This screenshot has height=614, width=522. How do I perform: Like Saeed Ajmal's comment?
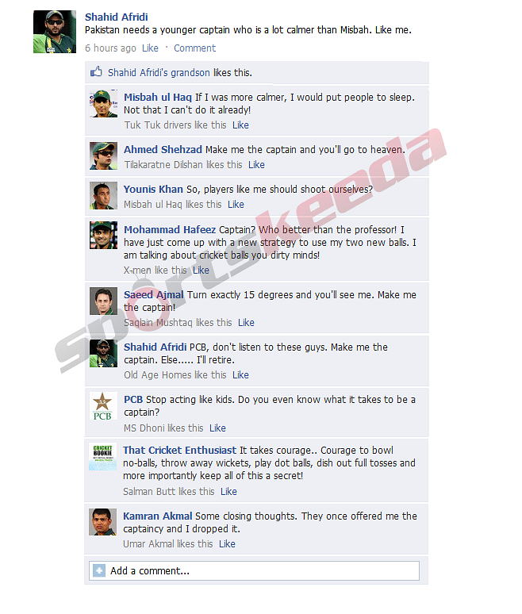click(x=246, y=323)
